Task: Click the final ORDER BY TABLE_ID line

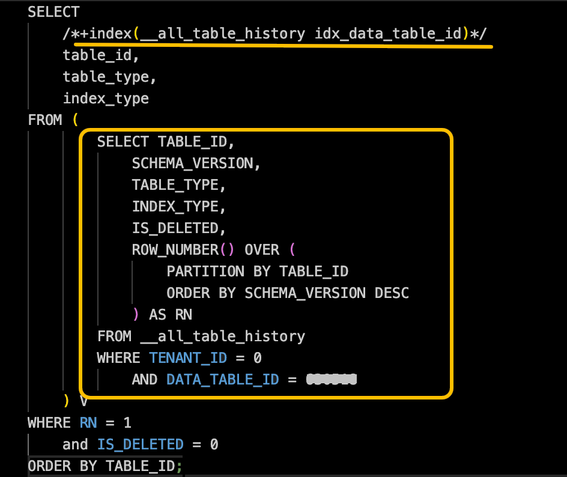Action: pos(105,466)
